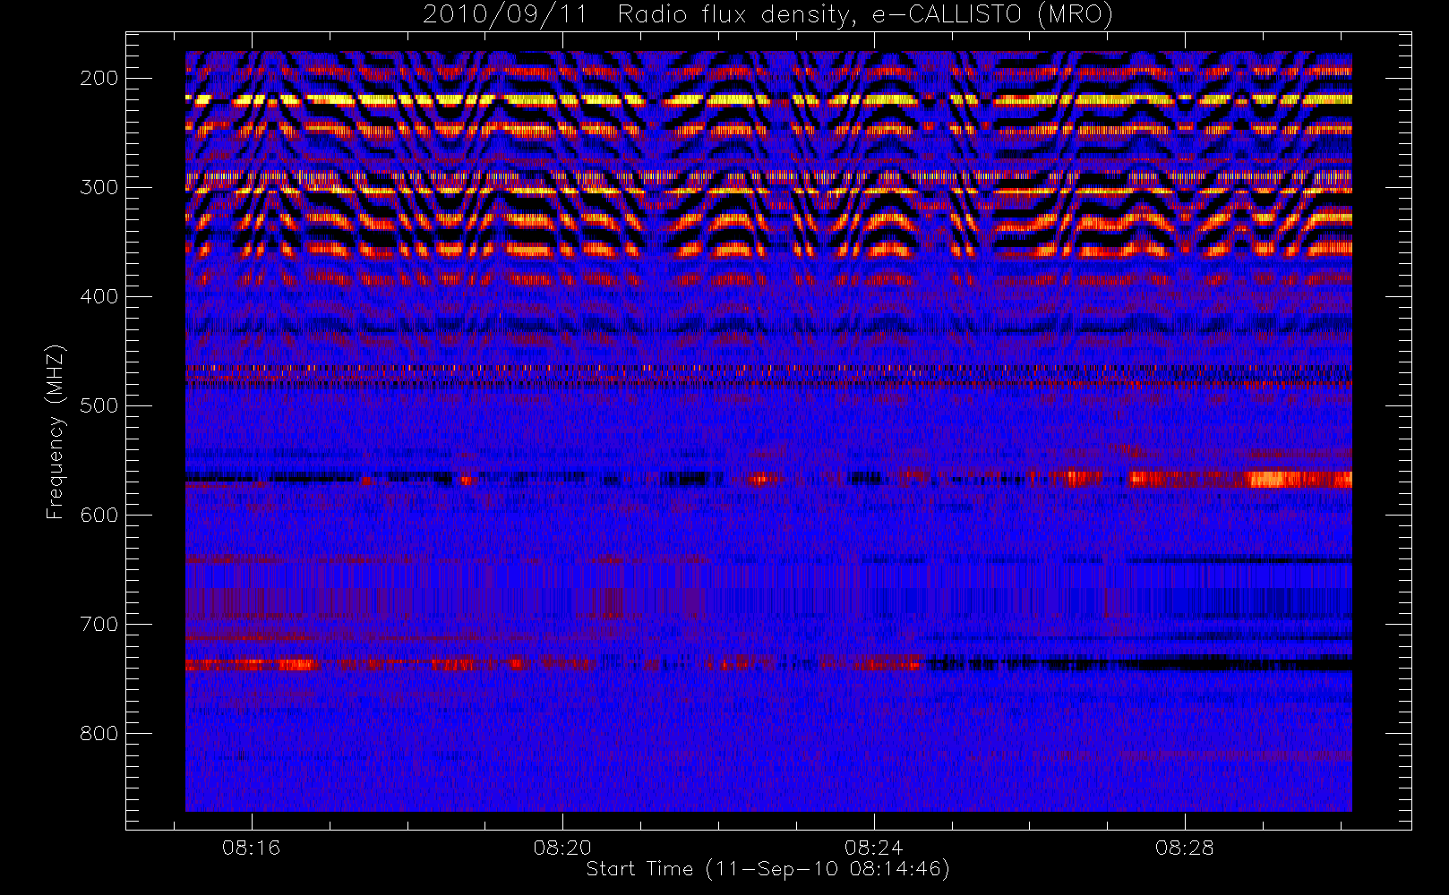Click the 200 frequency tick label
Screen dimensions: 1449x895
99,78
